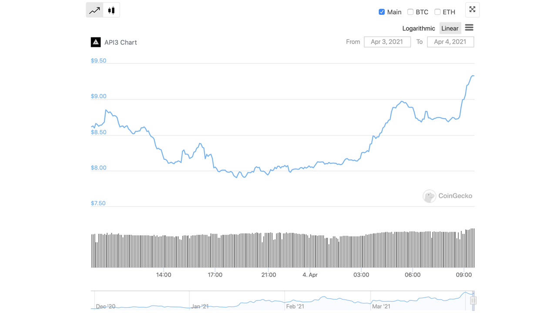The height and width of the screenshot is (313, 557).
Task: Open the From date picker field
Action: [387, 42]
